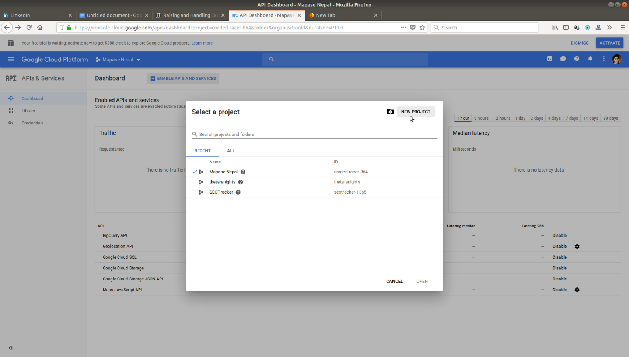
Task: Select the 6 hours time range
Action: tap(481, 118)
